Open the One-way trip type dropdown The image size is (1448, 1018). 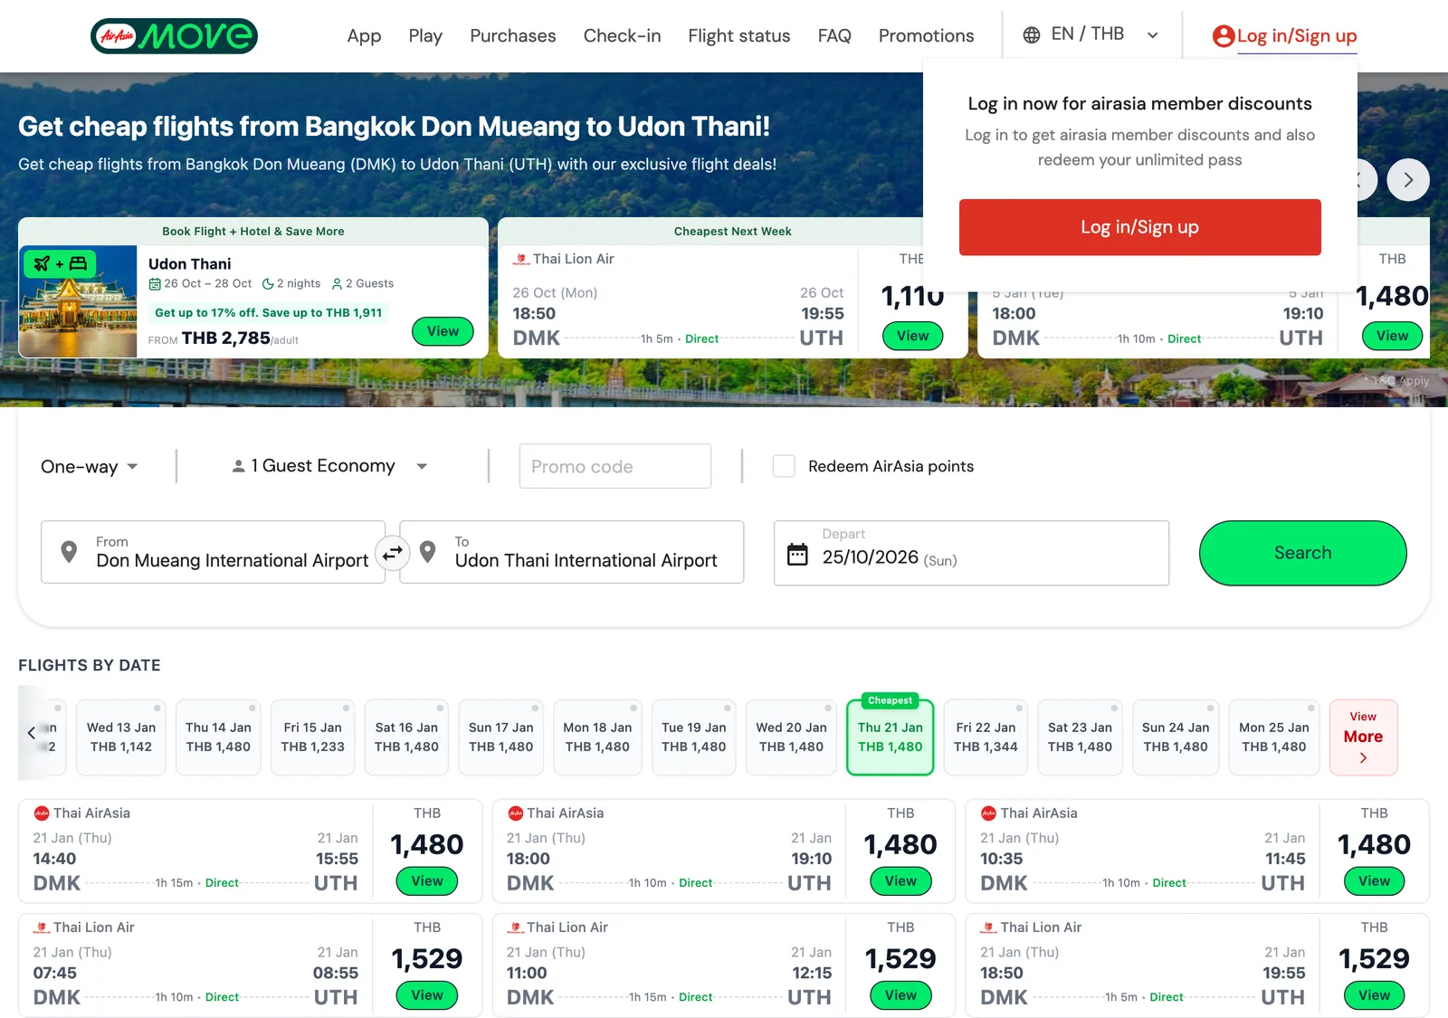(89, 467)
